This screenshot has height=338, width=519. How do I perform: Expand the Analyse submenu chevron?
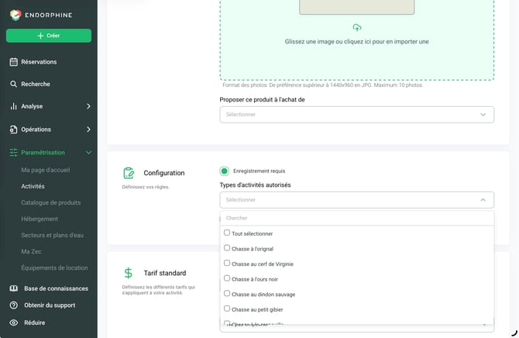click(88, 106)
